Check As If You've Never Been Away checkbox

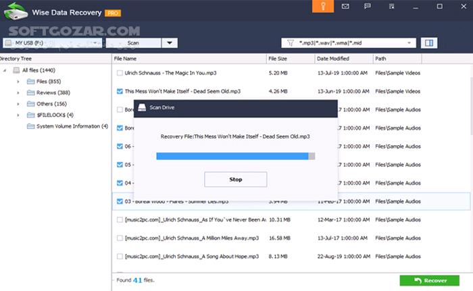coord(120,220)
